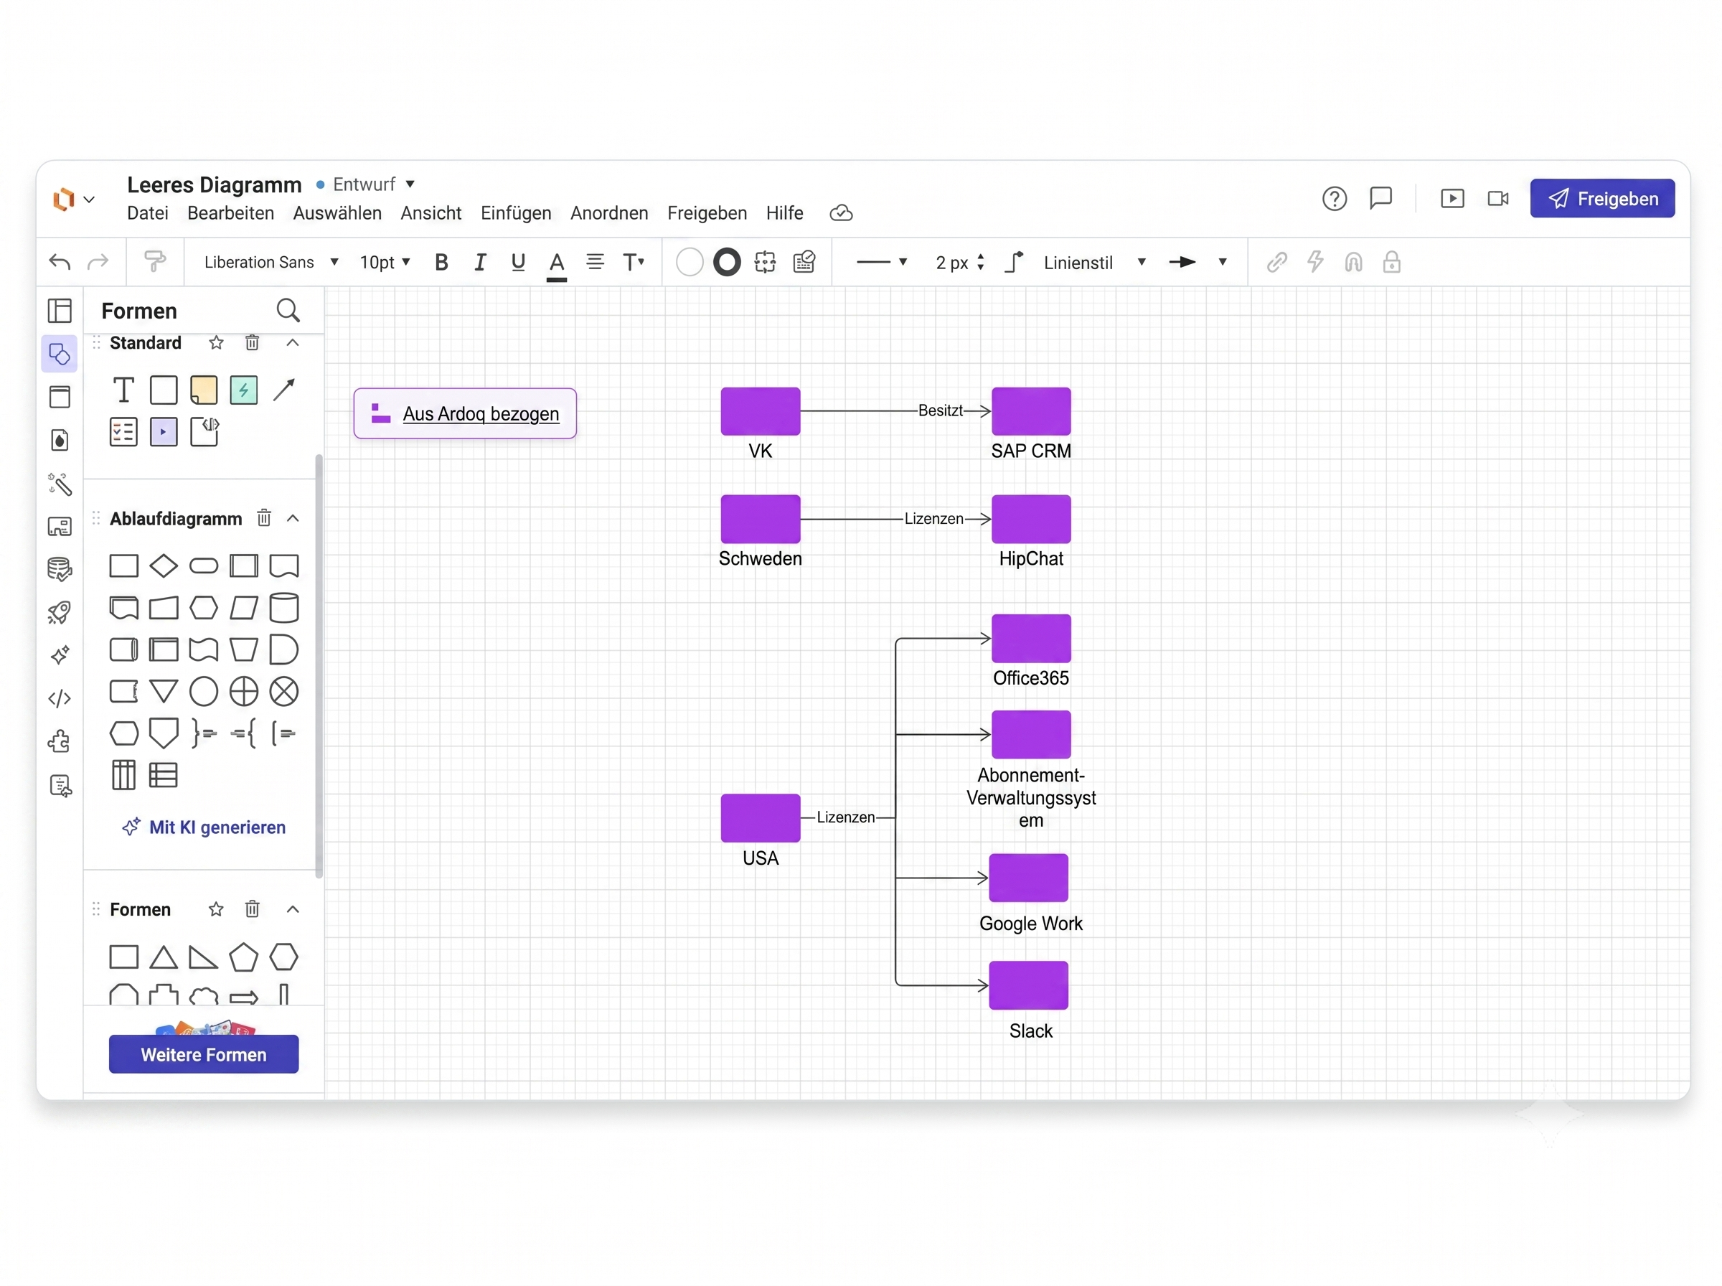Click the lightning action icon
1722x1286 pixels.
1315,263
